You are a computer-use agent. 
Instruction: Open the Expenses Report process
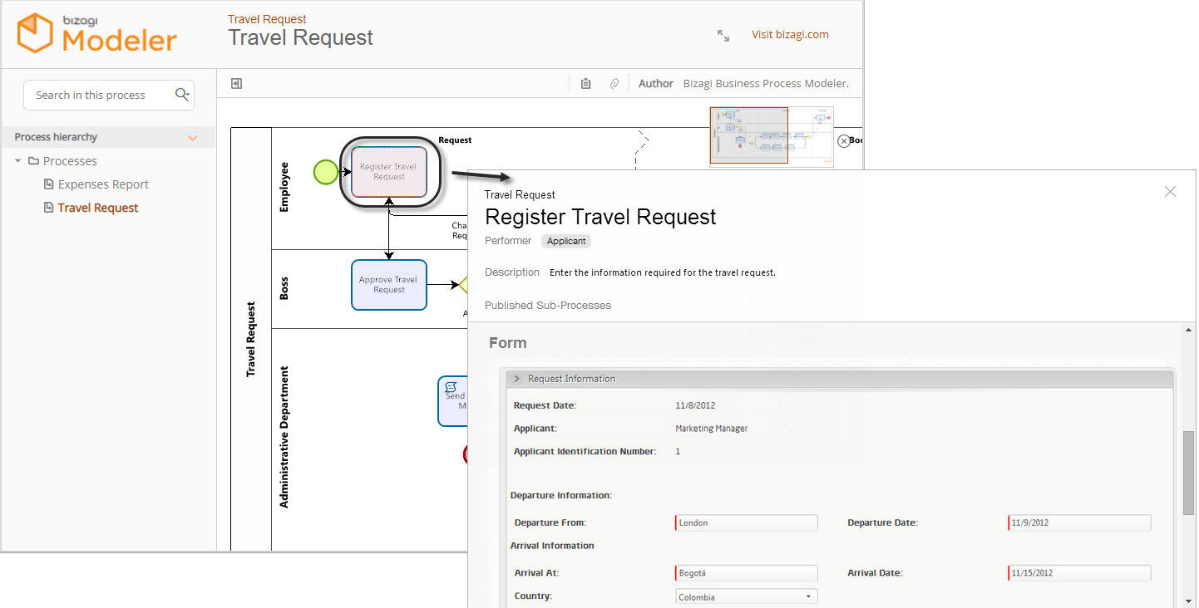103,184
